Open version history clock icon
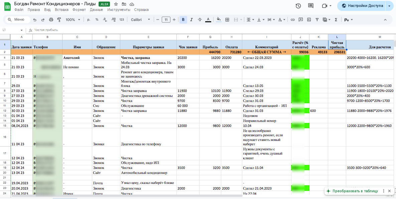 tap(298, 6)
